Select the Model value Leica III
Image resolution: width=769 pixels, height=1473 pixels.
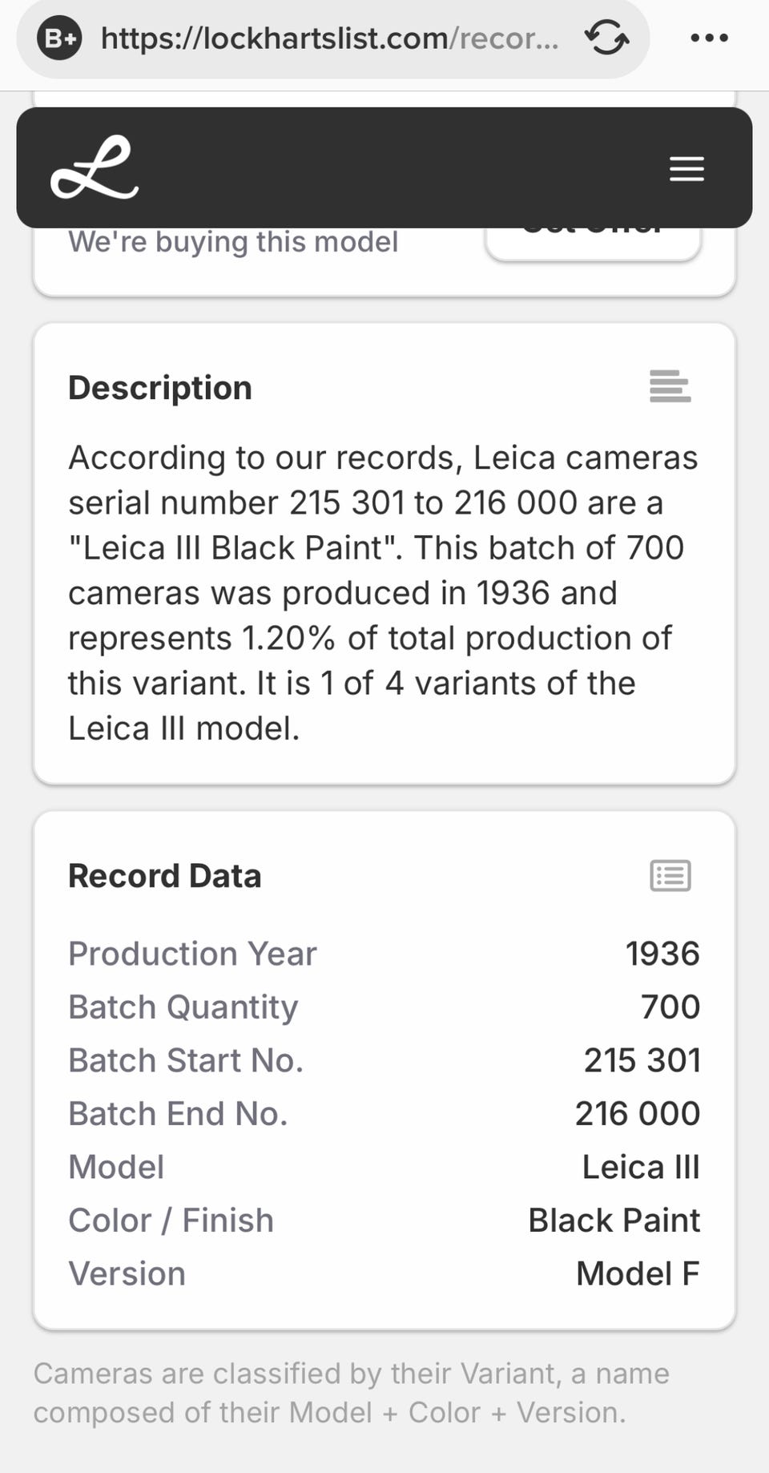click(x=640, y=1167)
